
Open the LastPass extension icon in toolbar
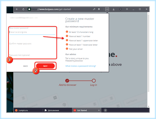tap(107, 9)
